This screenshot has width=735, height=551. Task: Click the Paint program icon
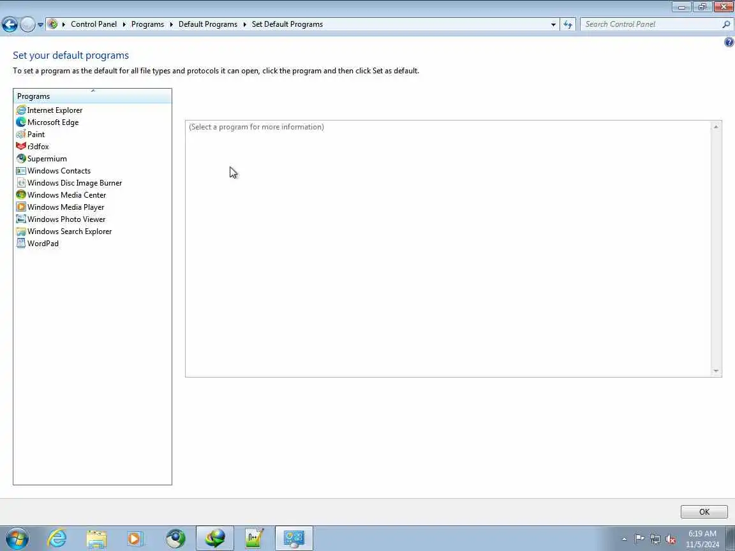tap(21, 135)
